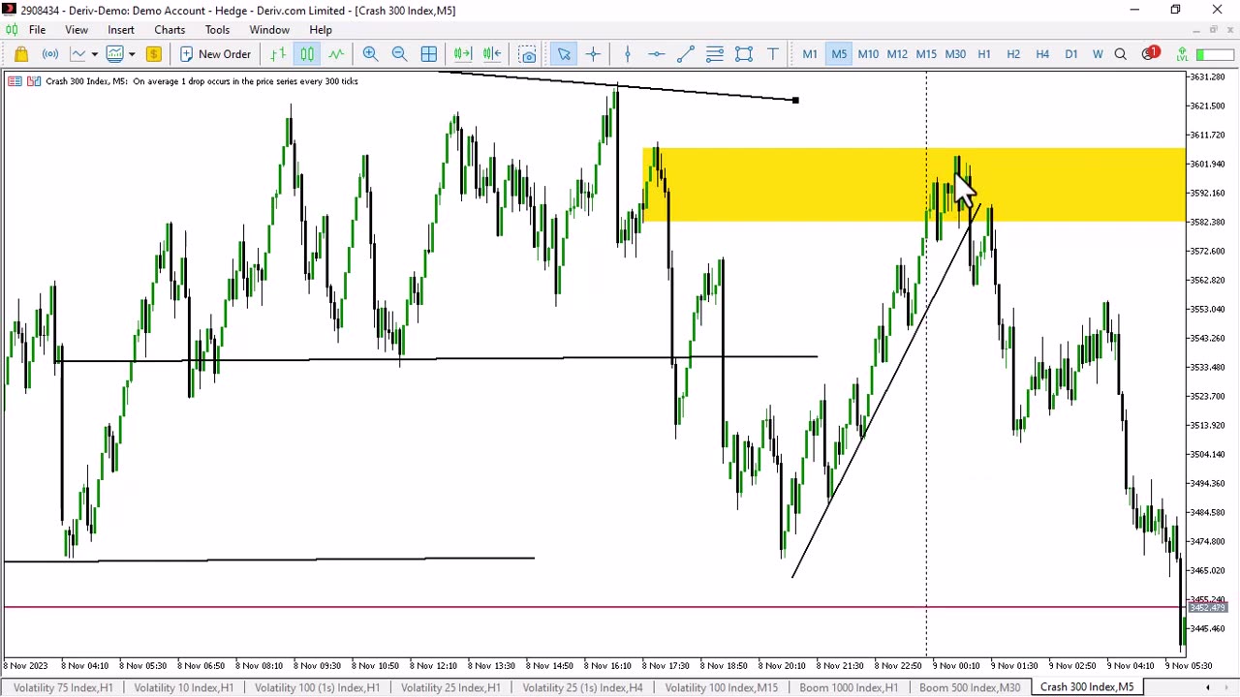Switch to Volatility 25 Index,H1 tab
Image resolution: width=1240 pixels, height=697 pixels.
450,687
